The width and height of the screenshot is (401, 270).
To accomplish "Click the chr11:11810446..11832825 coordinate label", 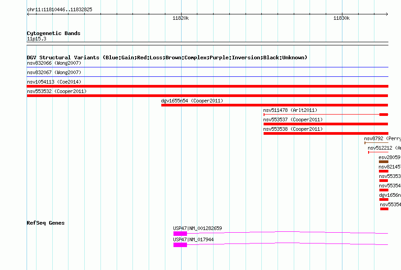I will [x=59, y=10].
